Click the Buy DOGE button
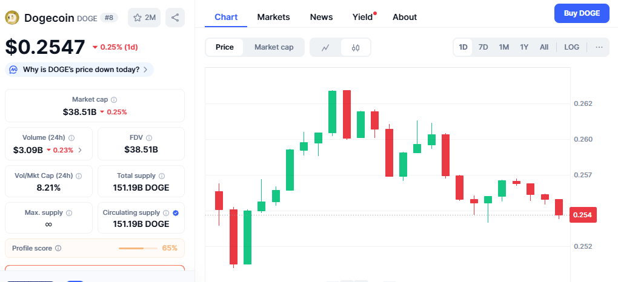This screenshot has width=618, height=282. pos(582,13)
